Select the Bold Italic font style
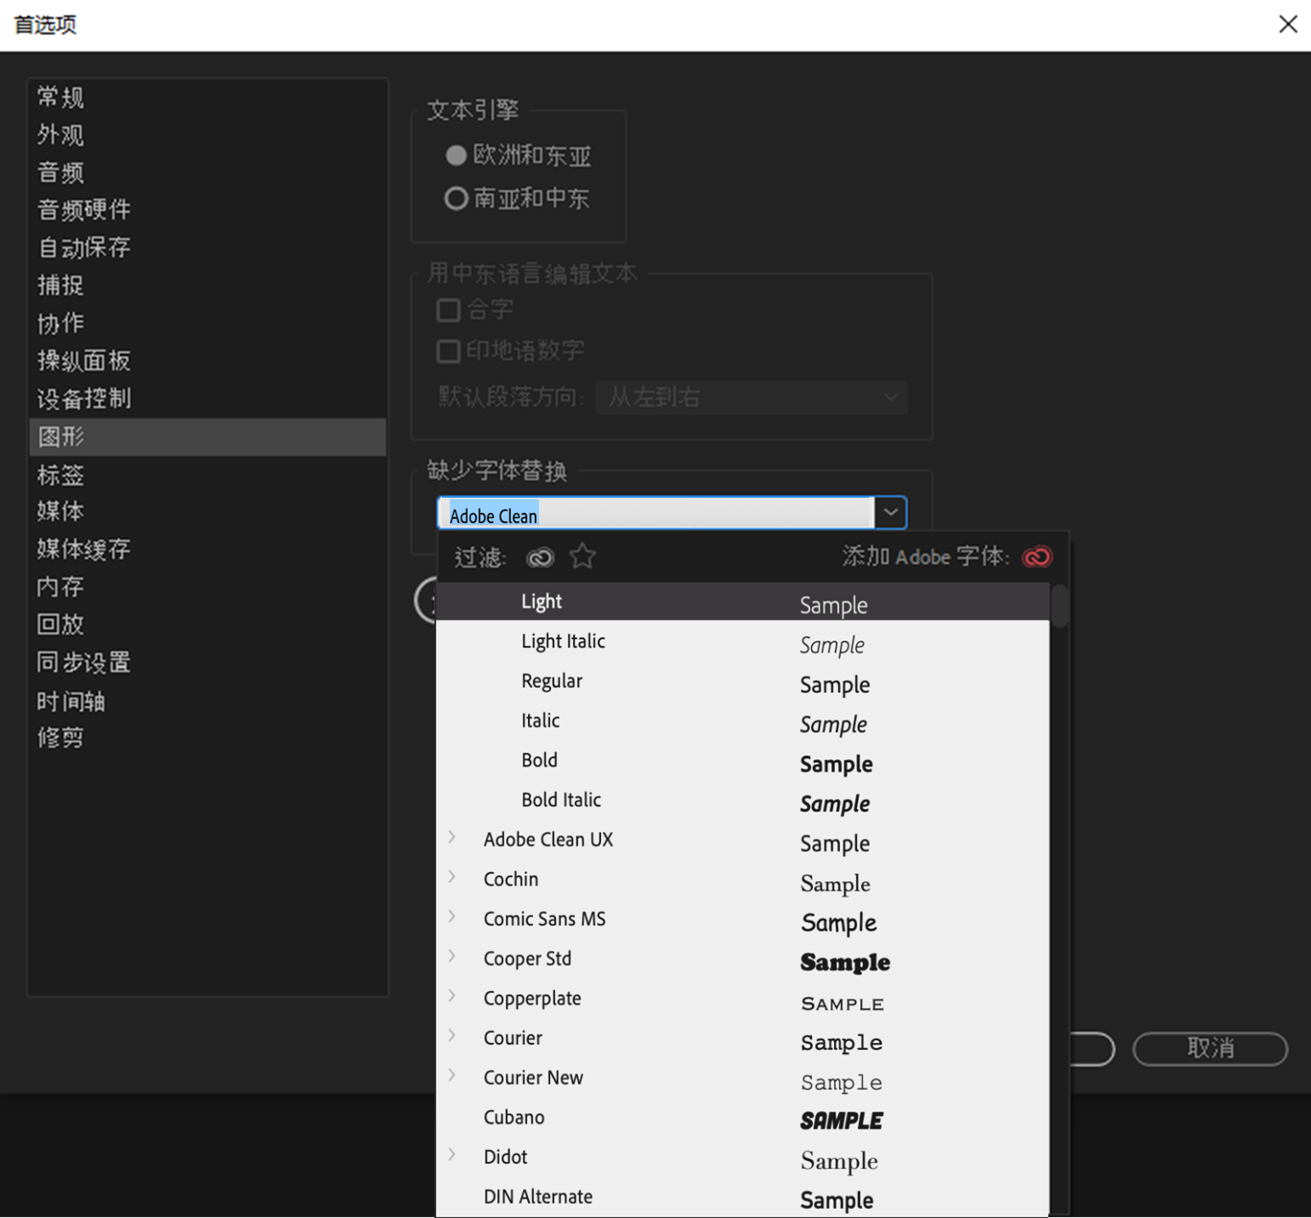The height and width of the screenshot is (1218, 1311). click(561, 799)
